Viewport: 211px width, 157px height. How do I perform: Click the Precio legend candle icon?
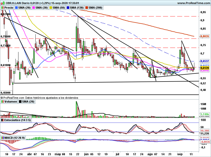(x=3, y=8)
